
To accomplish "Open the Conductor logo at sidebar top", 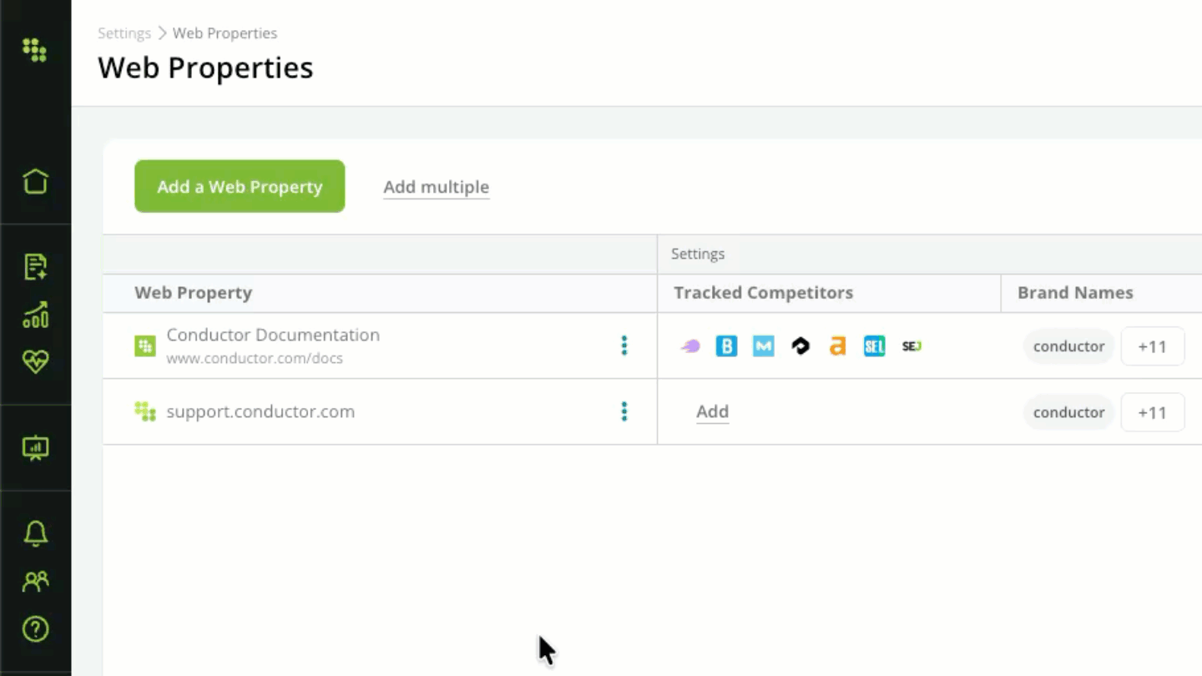I will tap(34, 50).
